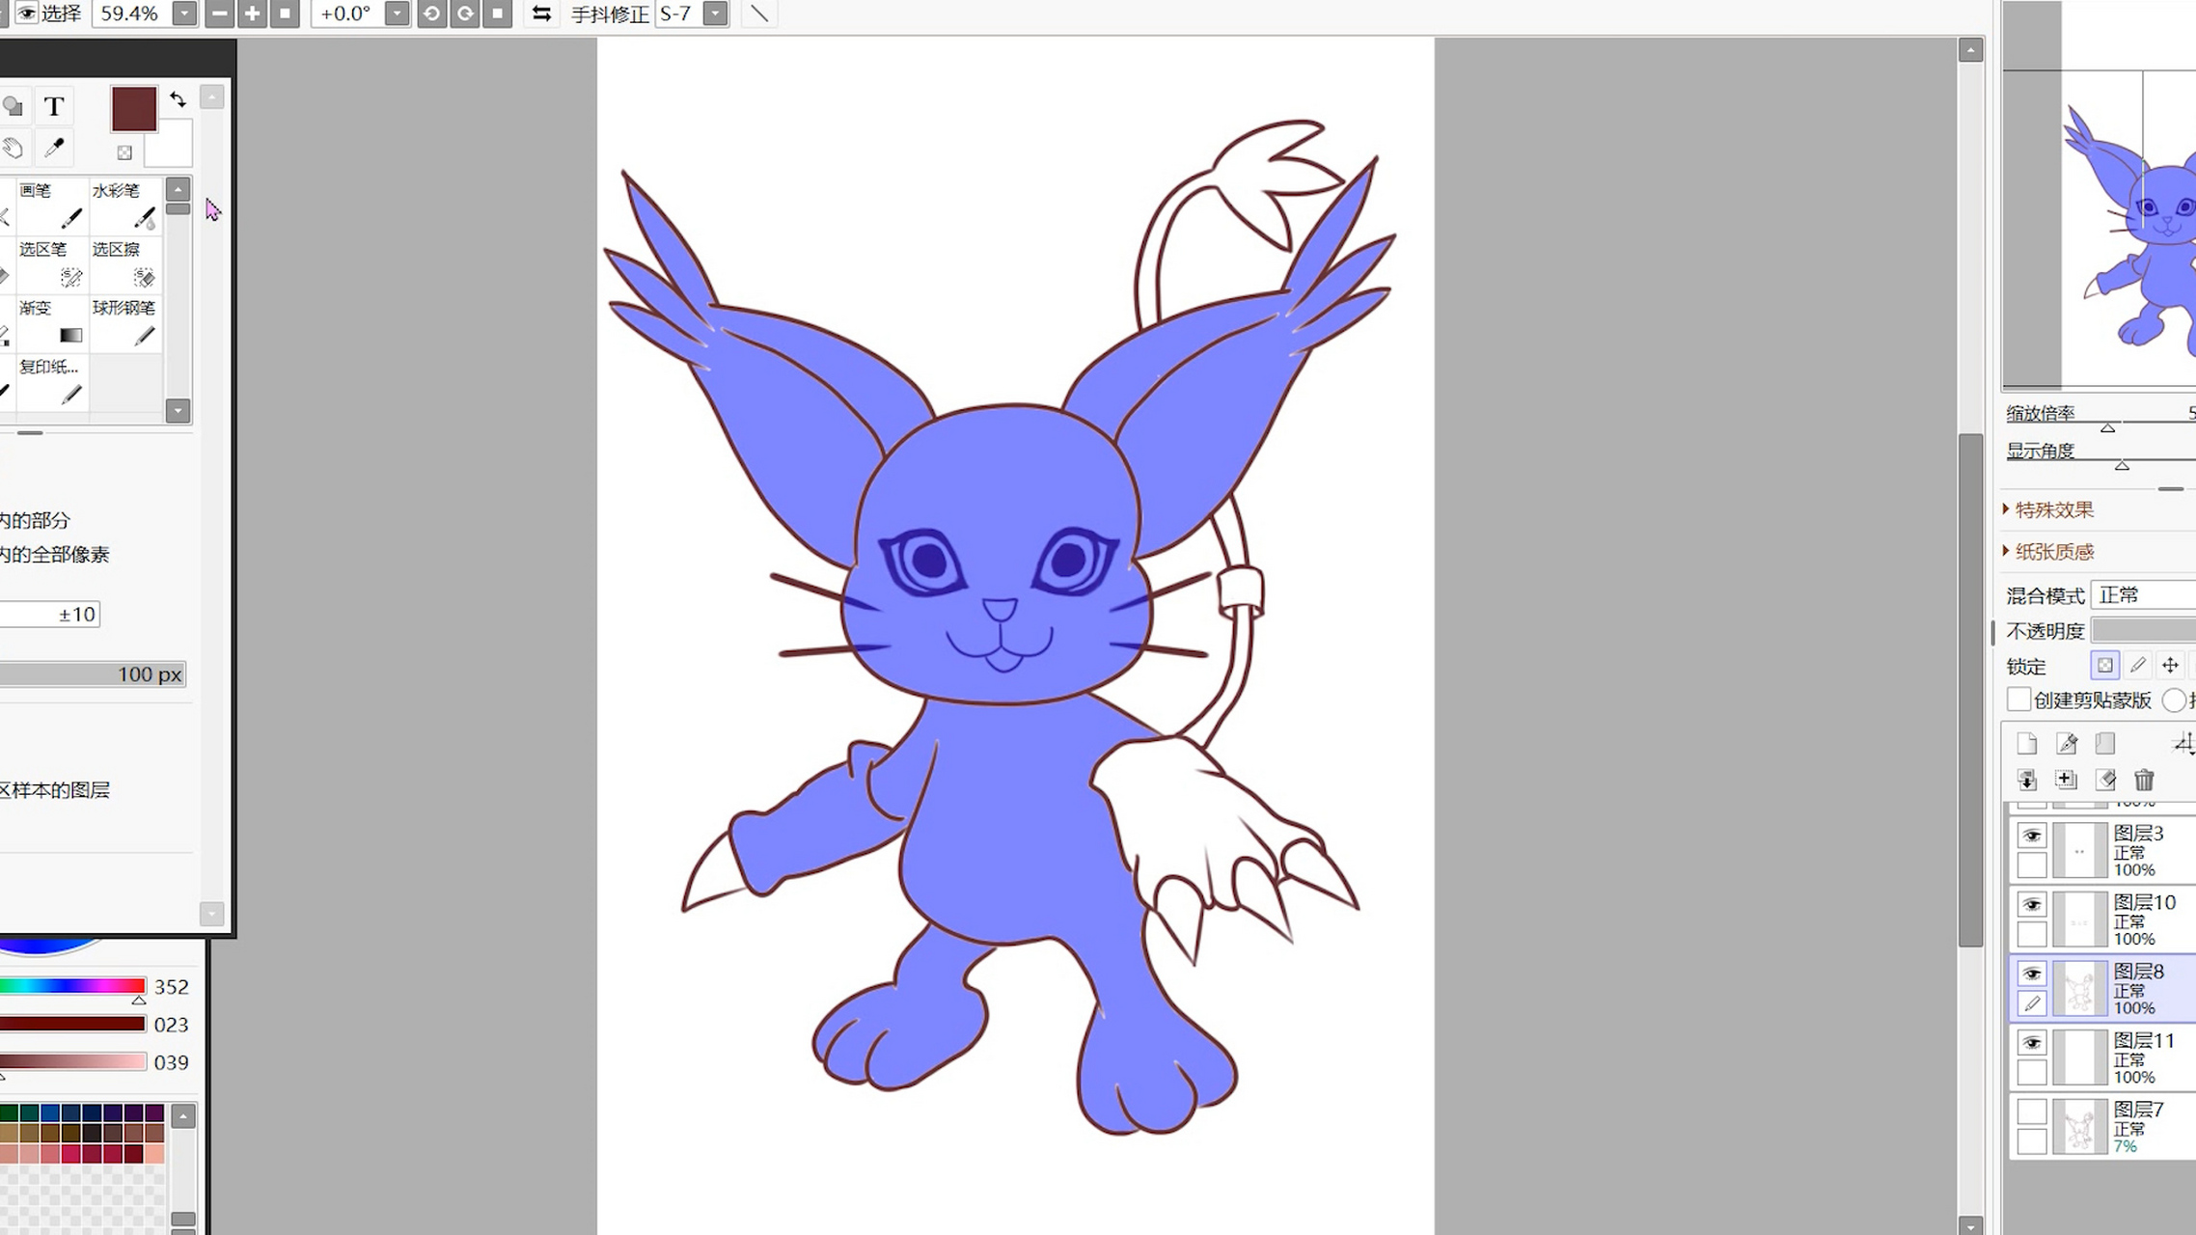Zoom in with the plus button
This screenshot has height=1235, width=2196.
(x=252, y=14)
